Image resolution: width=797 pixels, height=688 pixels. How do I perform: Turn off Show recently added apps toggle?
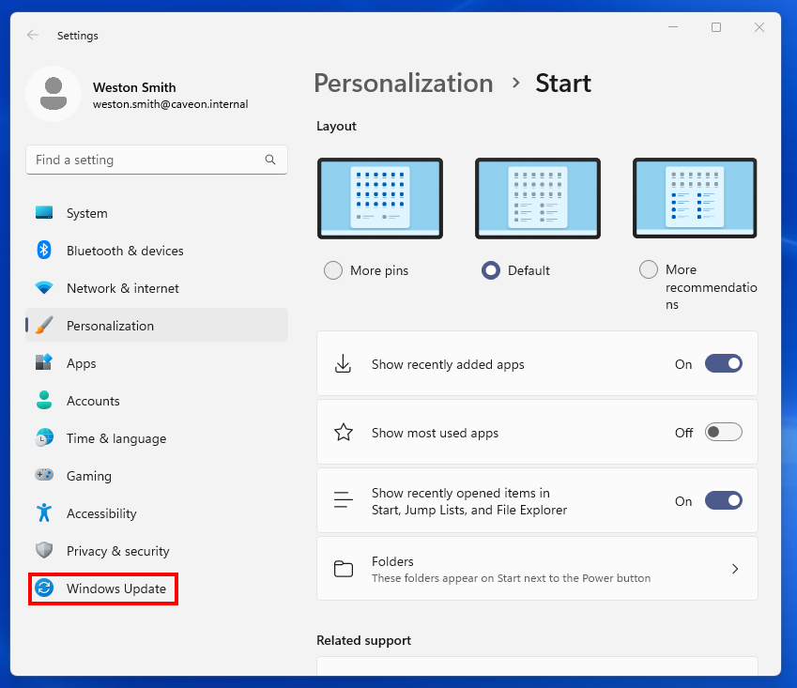(724, 364)
